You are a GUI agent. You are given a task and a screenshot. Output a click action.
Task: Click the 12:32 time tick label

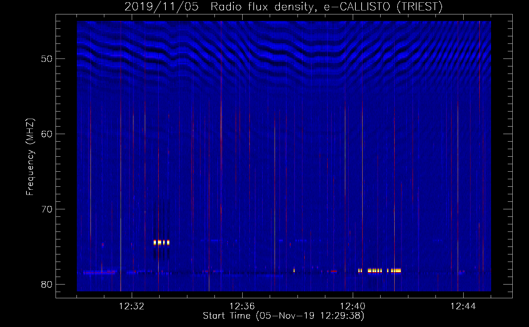132,306
